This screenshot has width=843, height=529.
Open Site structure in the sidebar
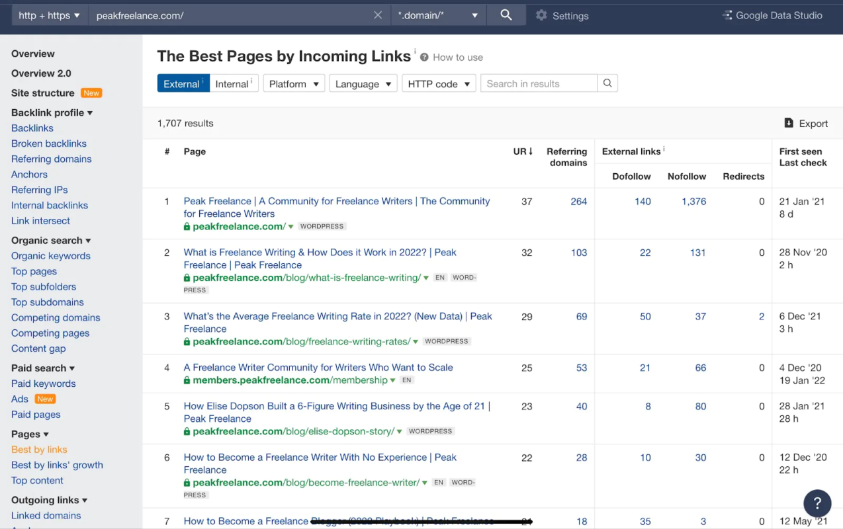pos(43,93)
